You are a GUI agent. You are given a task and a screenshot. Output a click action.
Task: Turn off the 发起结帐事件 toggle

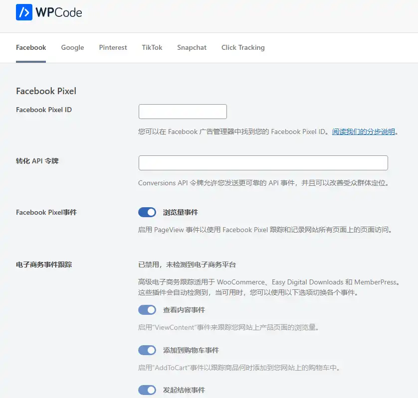(147, 390)
